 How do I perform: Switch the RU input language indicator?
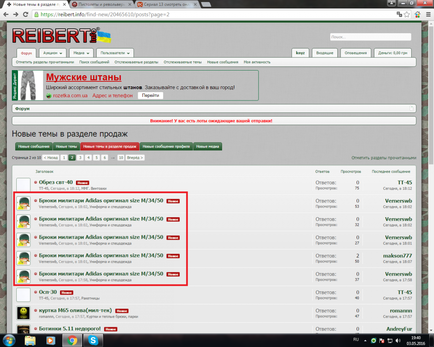pyautogui.click(x=356, y=340)
